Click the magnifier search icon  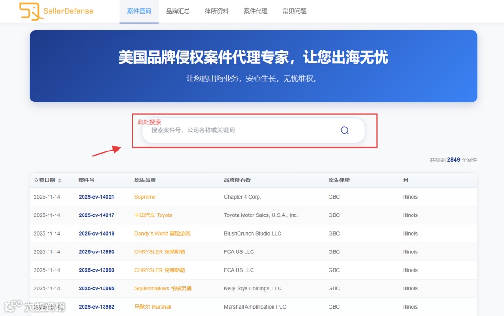click(x=344, y=130)
